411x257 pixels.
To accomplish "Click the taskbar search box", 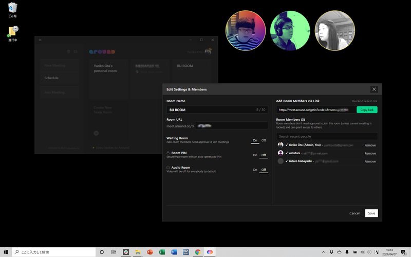I will (x=54, y=252).
